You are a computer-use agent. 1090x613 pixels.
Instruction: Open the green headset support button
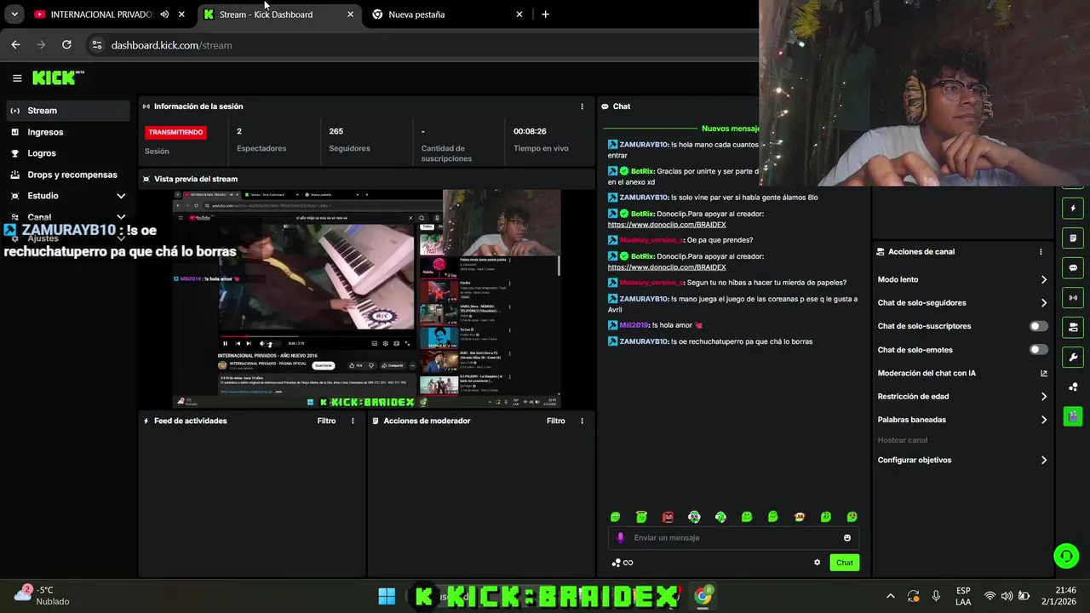click(1066, 556)
